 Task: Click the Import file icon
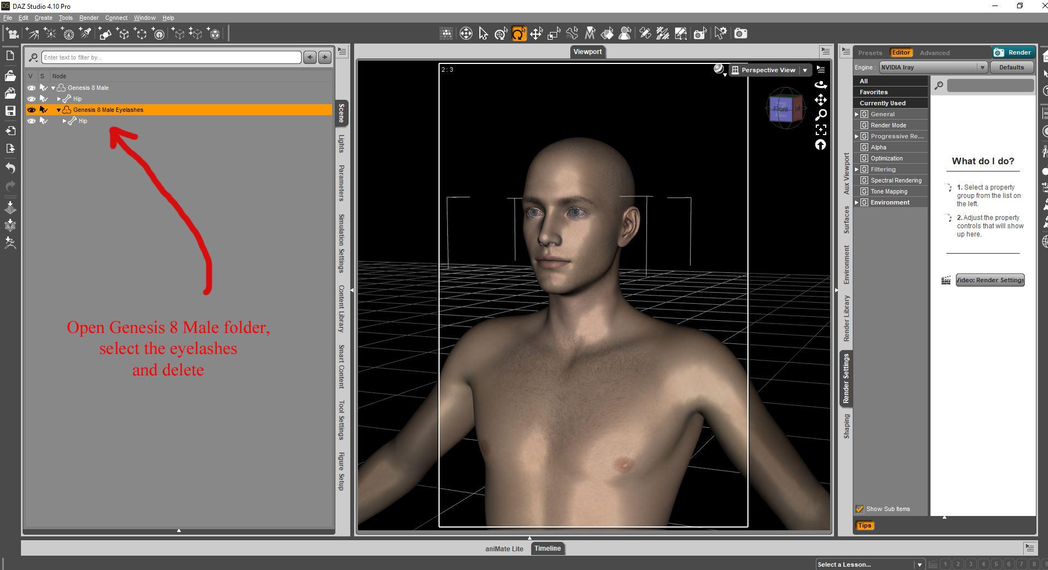10,131
